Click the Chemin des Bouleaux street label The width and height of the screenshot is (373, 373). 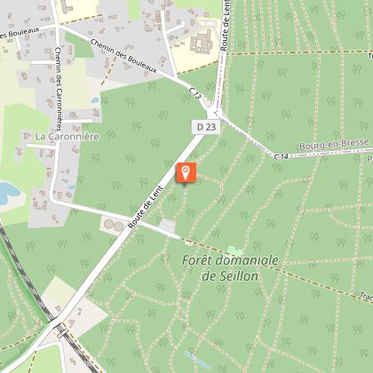coord(123,56)
